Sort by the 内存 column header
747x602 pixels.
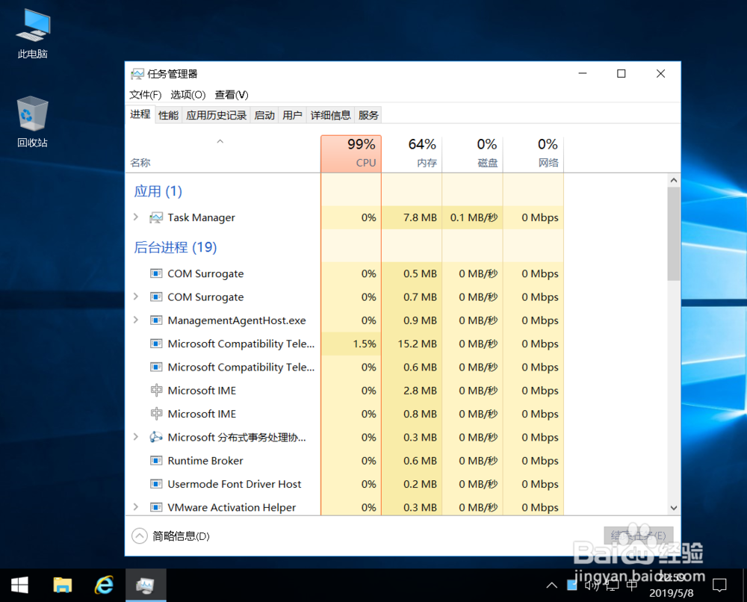pyautogui.click(x=412, y=153)
